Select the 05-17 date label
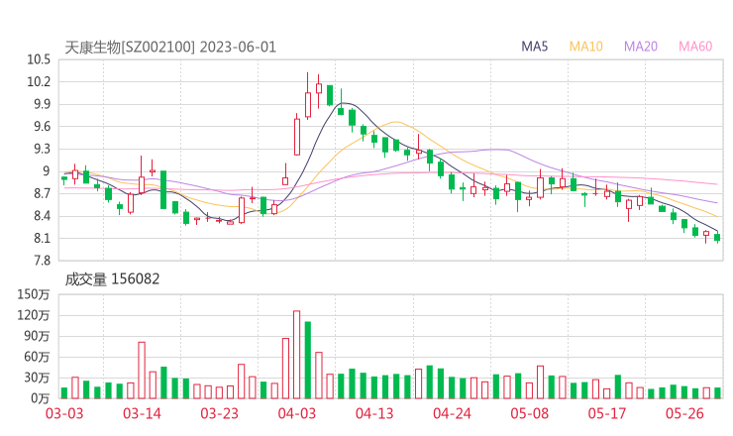This screenshot has height=436, width=733. click(607, 413)
